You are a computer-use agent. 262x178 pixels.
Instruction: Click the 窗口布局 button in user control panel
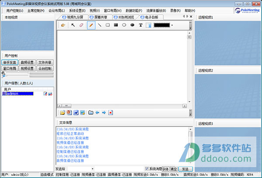[10, 68]
